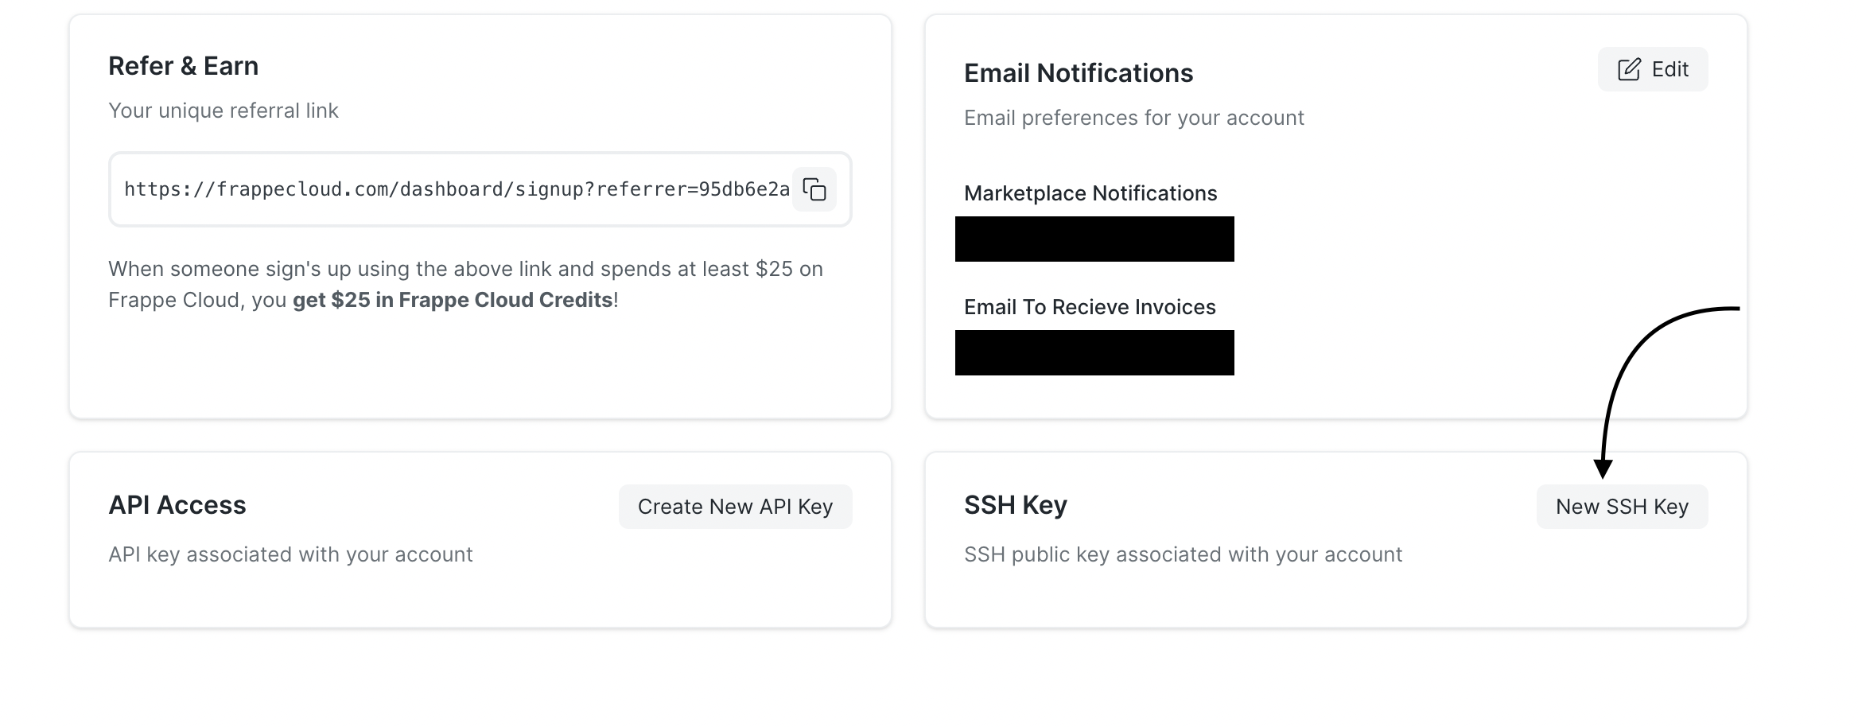Click the API Access heading

pos(177,505)
